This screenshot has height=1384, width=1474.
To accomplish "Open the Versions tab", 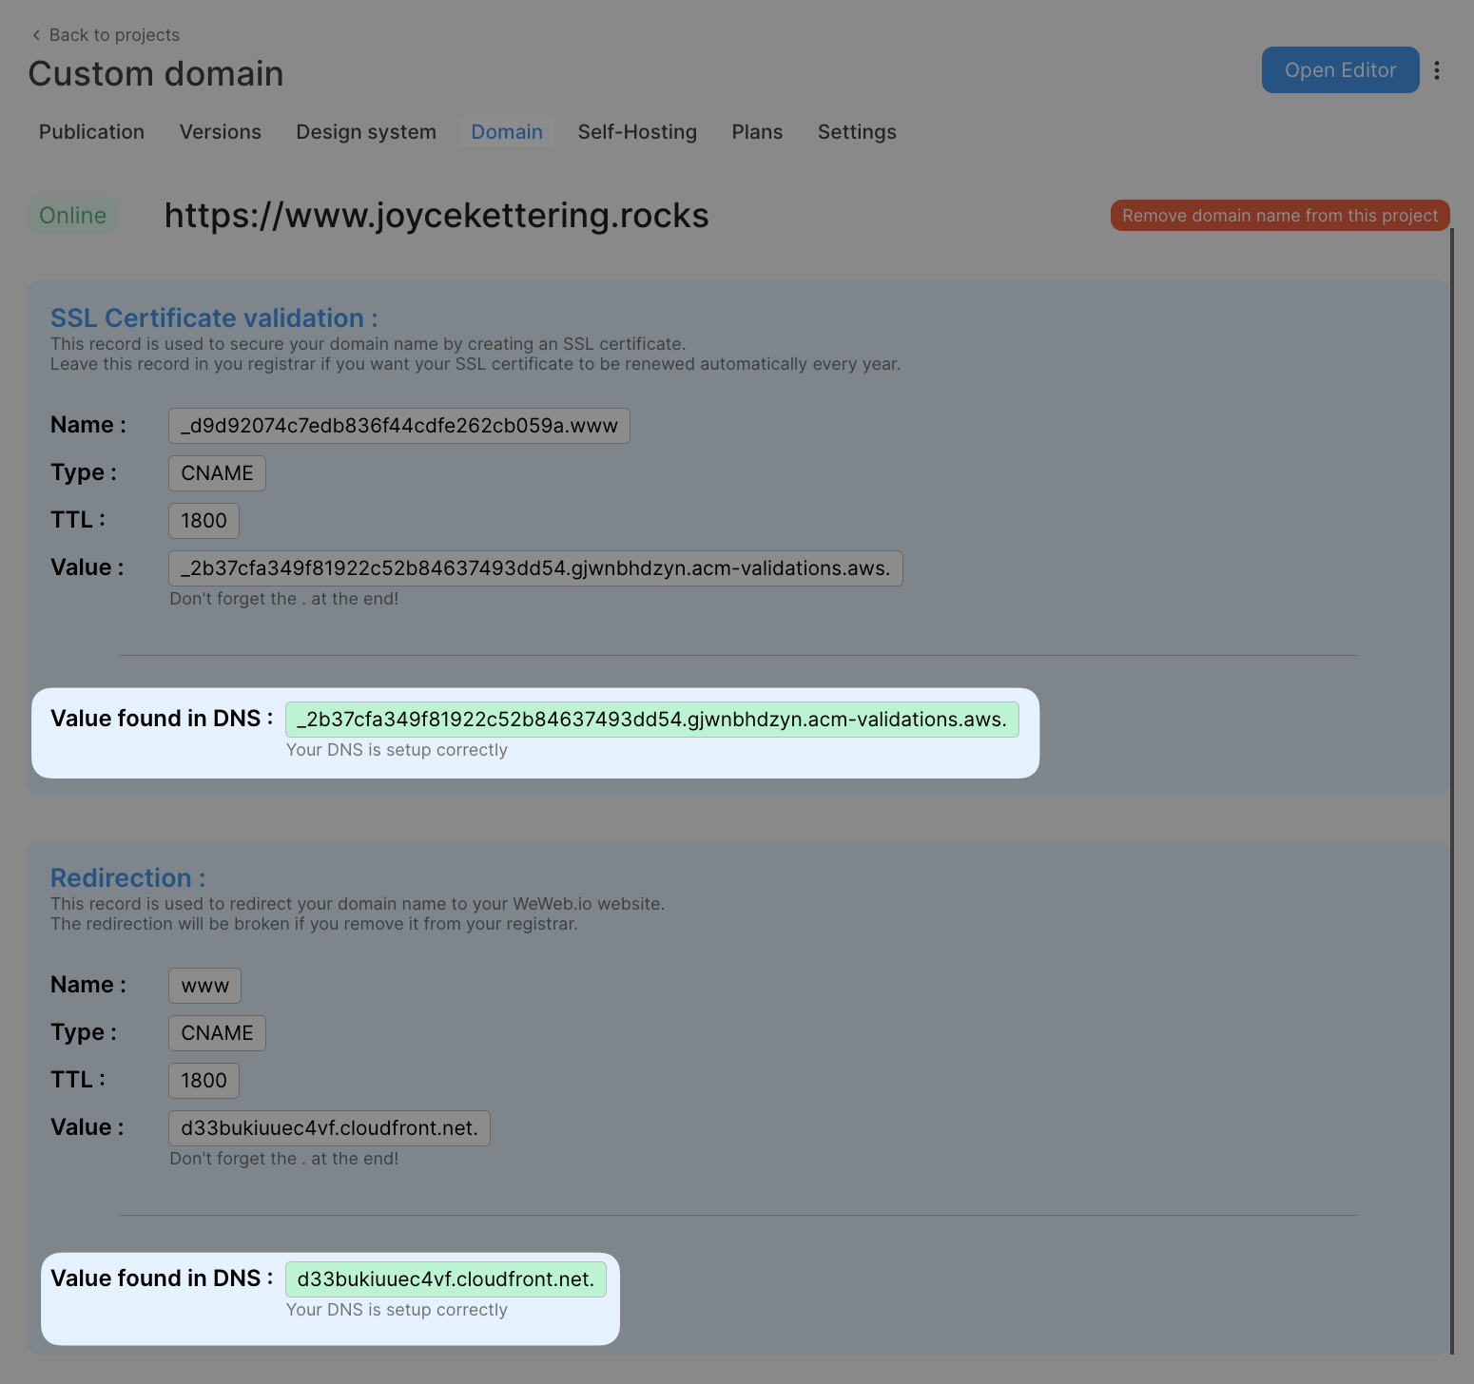I will click(220, 132).
